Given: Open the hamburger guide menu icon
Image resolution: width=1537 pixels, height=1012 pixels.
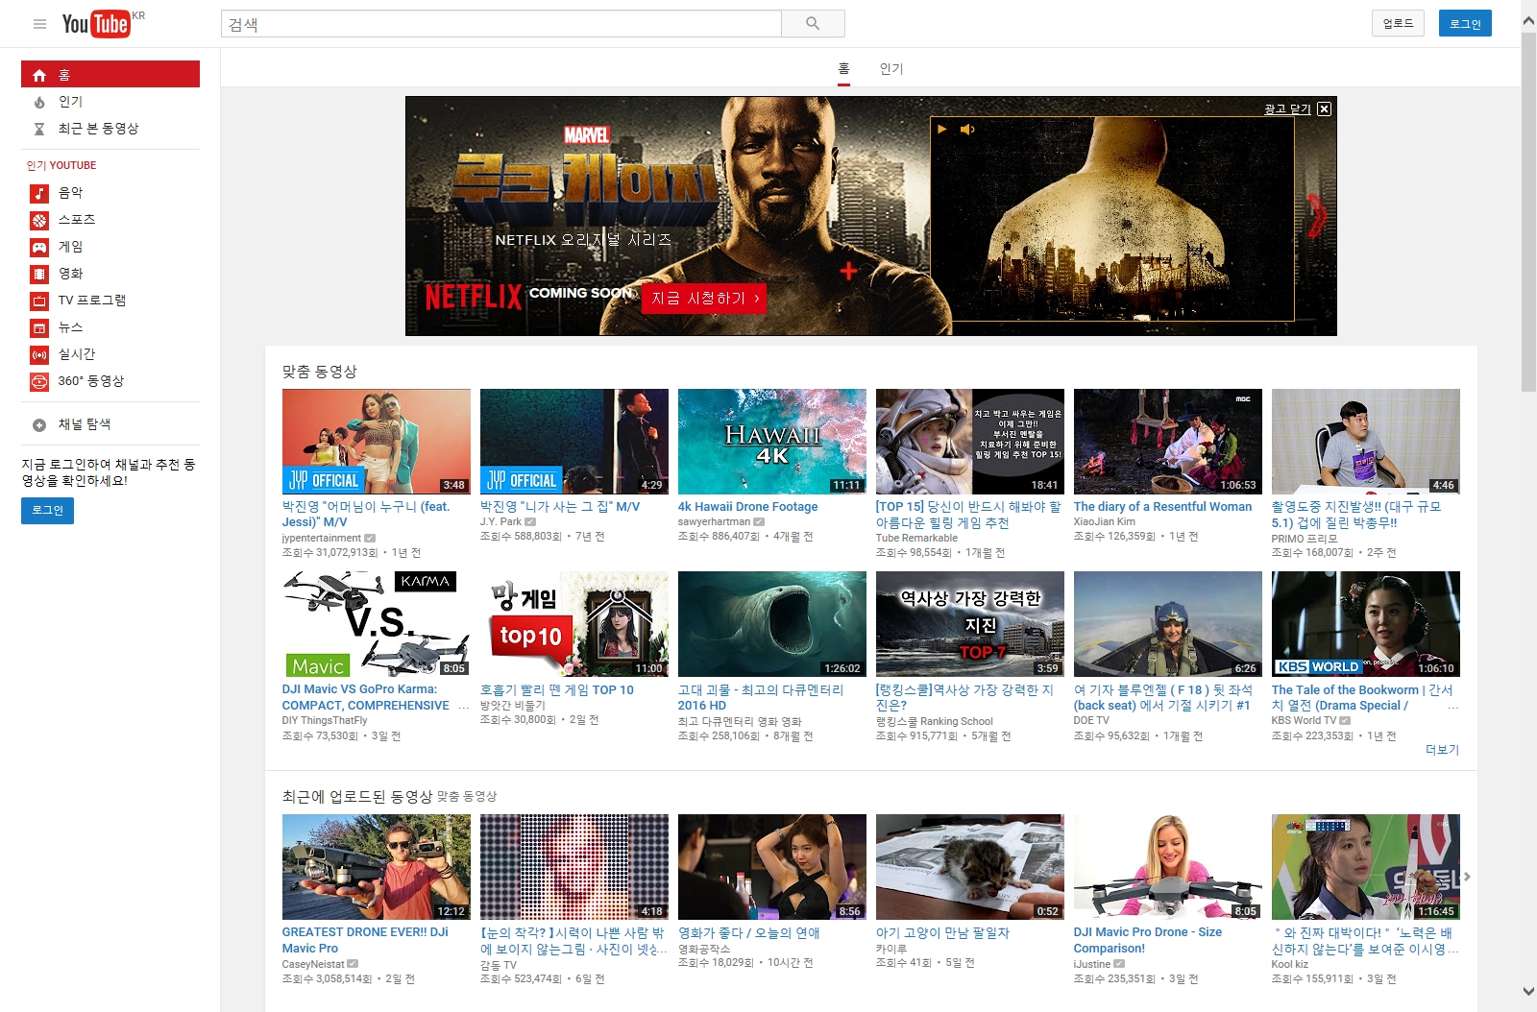Looking at the screenshot, I should click(39, 24).
